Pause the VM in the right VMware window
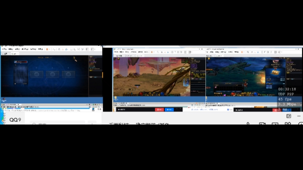This screenshot has height=170, width=303. point(242,52)
